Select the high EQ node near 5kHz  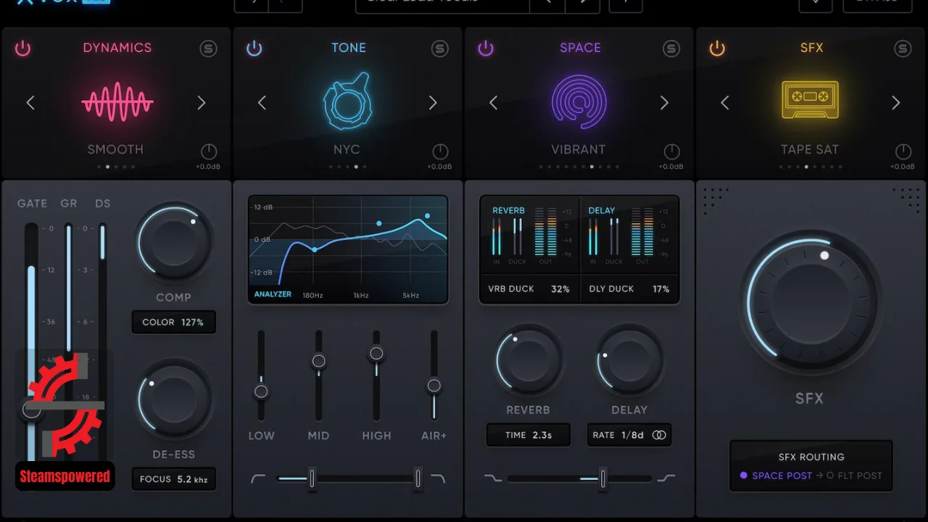tap(428, 215)
